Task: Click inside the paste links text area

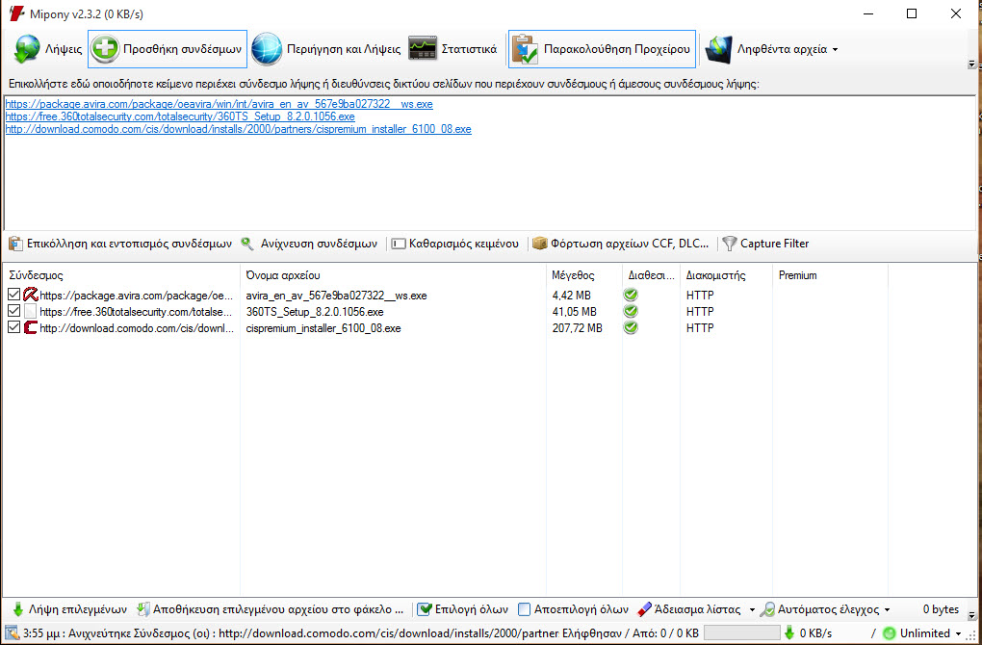Action: pyautogui.click(x=488, y=164)
